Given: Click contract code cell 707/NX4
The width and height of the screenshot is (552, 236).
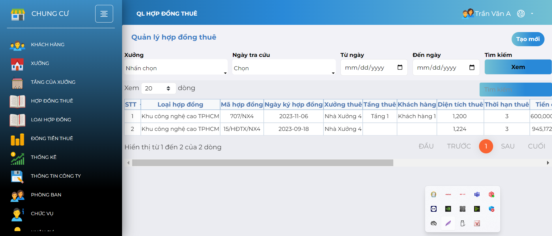Looking at the screenshot, I should coord(242,116).
